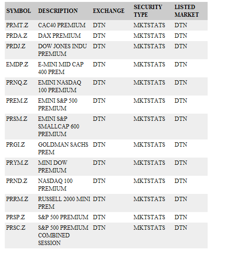Select the PRSC.Z symbol cell
The image size is (252, 256).
click(16, 228)
